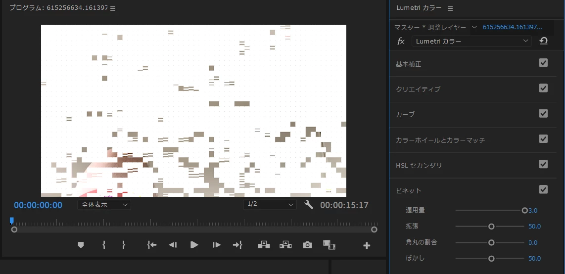Click the 角丸の割合 value 0.0
Screen dimensions: 565x274
point(533,243)
